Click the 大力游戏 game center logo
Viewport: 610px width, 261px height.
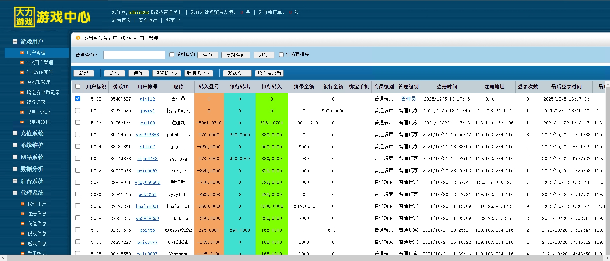pos(53,17)
